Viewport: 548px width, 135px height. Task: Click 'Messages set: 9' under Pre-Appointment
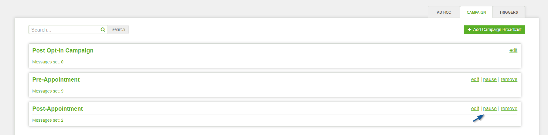(48, 91)
